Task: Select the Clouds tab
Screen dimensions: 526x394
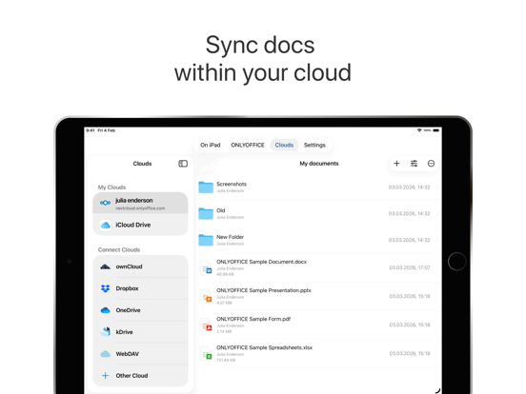Action: [284, 145]
